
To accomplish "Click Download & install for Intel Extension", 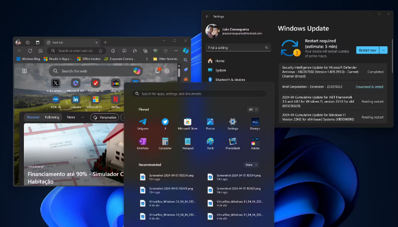I will pos(369,87).
